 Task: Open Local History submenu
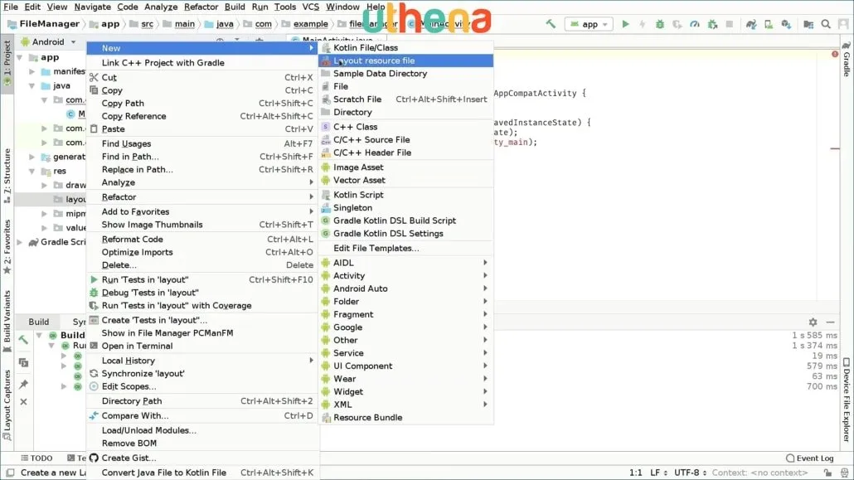pos(202,361)
